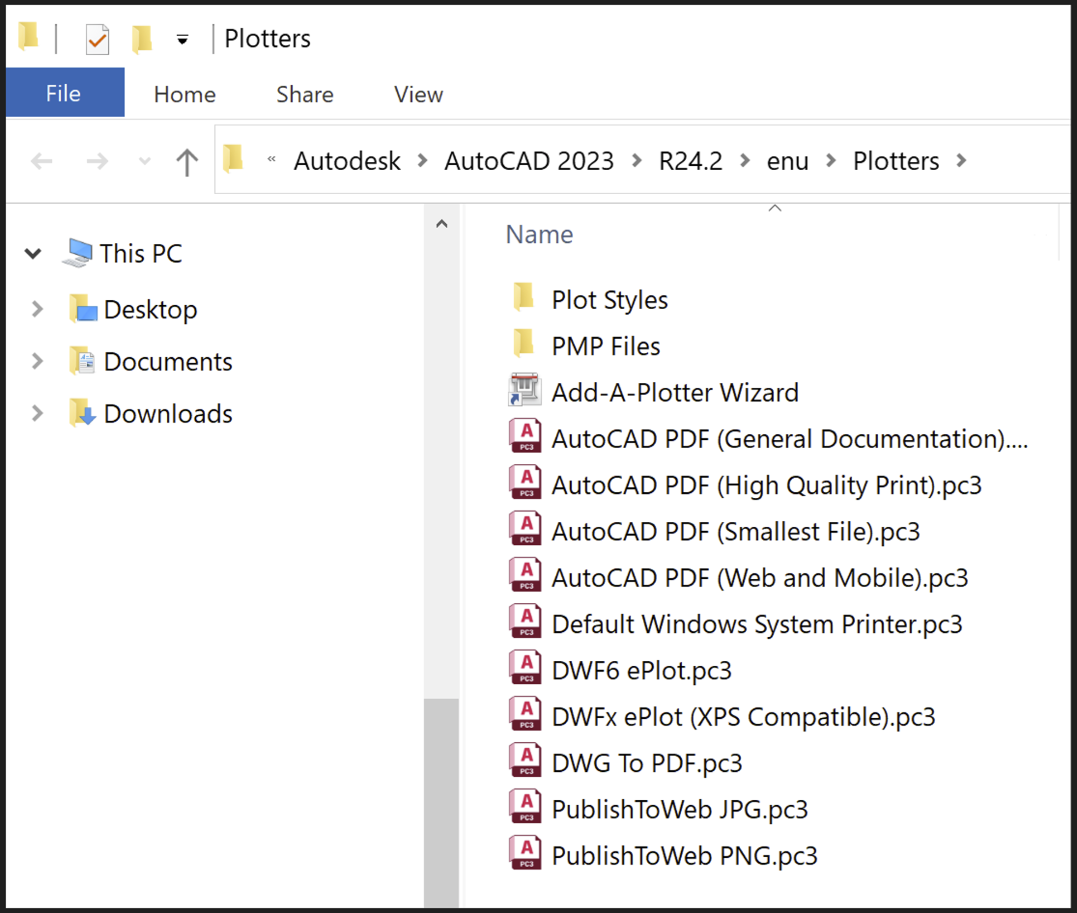Viewport: 1077px width, 913px height.
Task: Open the AutoCAD PDF (Smallest File).pc3 plotter
Action: 734,531
